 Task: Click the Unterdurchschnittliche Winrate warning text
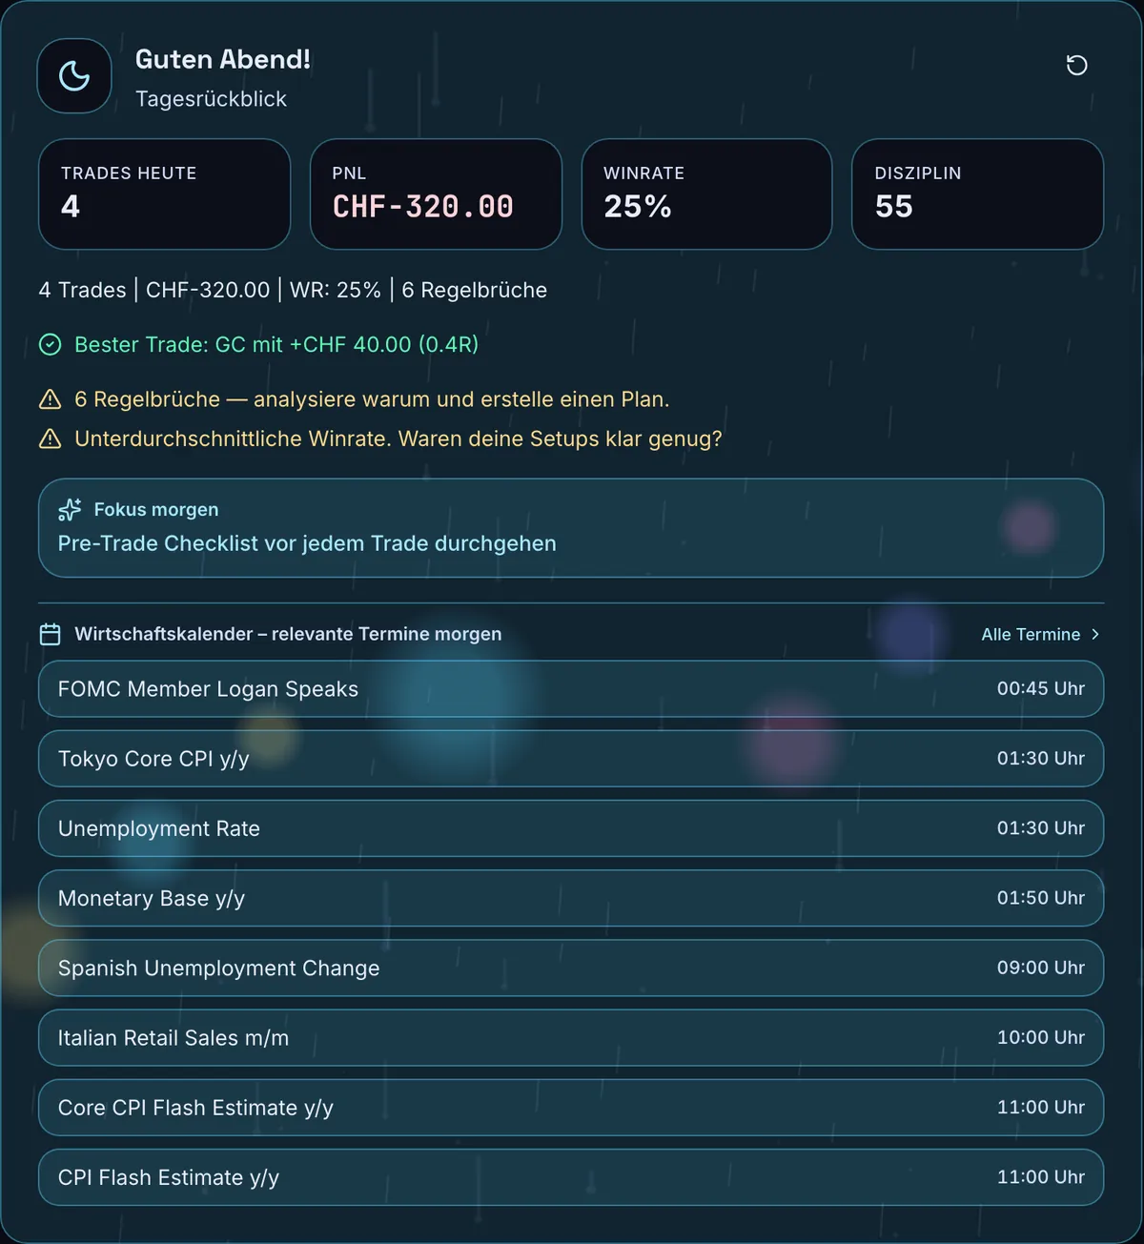coord(398,438)
